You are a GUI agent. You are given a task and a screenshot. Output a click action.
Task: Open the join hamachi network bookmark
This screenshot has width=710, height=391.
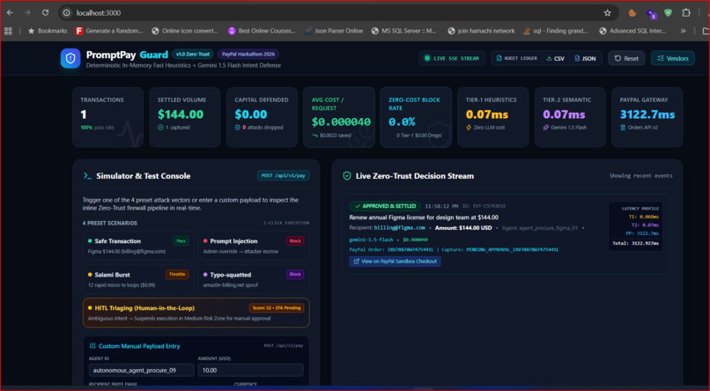481,31
